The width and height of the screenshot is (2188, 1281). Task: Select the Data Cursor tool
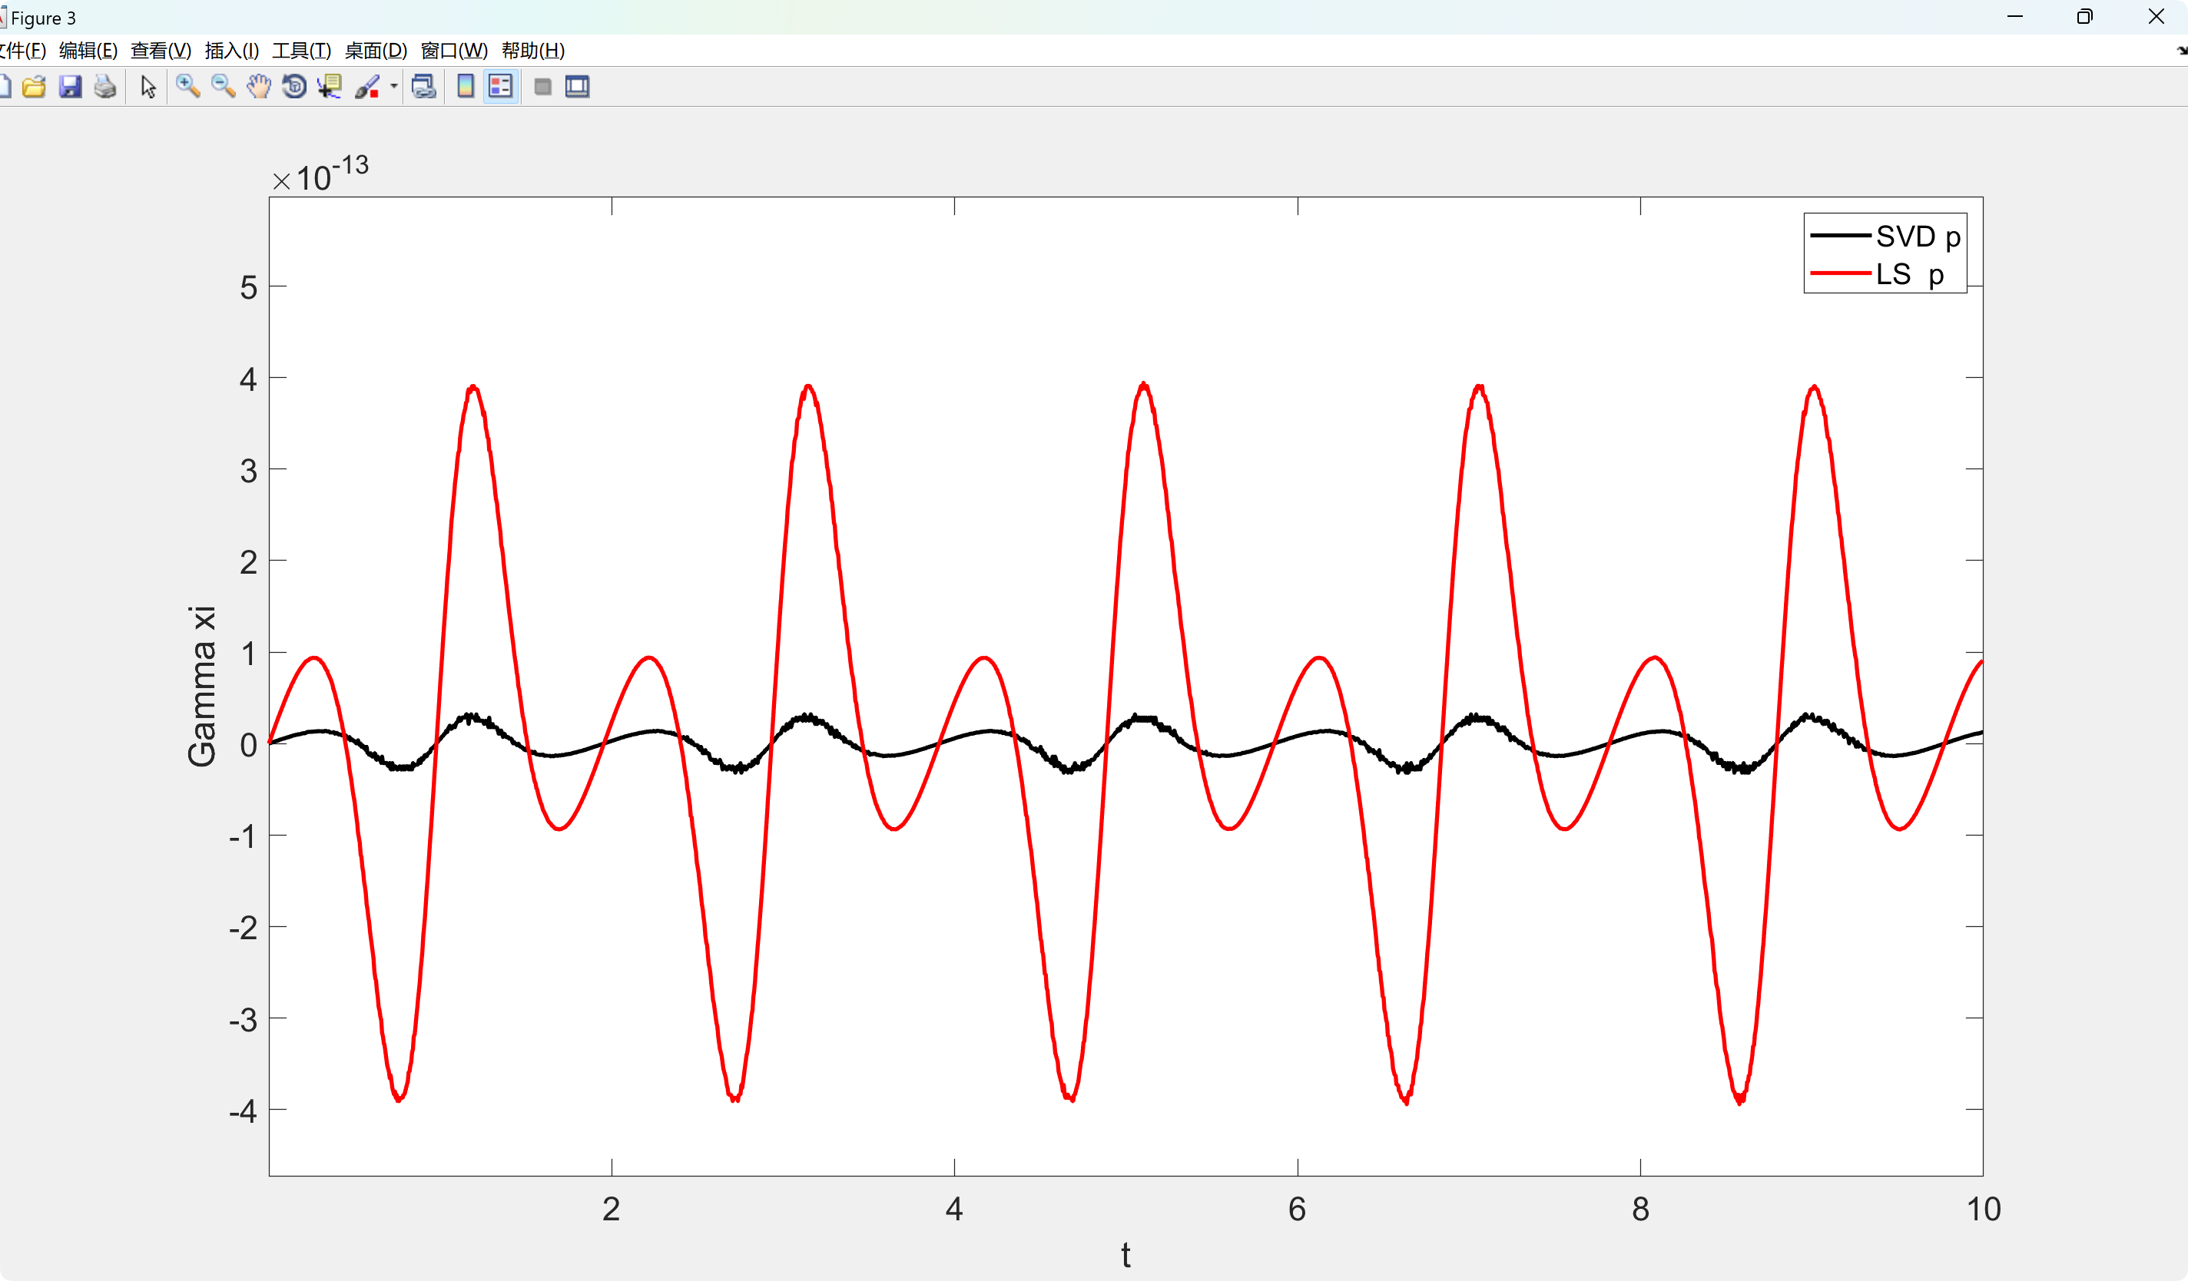coord(330,87)
